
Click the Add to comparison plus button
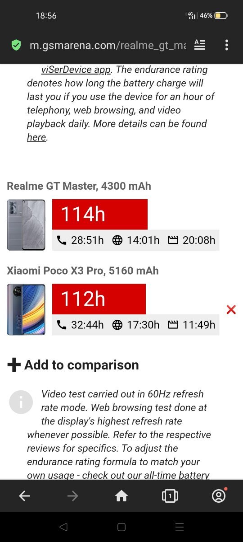[73, 365]
